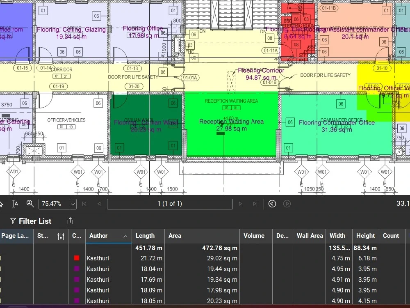Sort by Length column header
This screenshot has height=308, width=410.
click(148, 236)
